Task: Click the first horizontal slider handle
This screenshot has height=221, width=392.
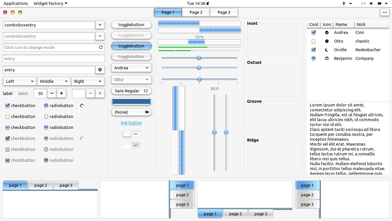Action: [199, 58]
